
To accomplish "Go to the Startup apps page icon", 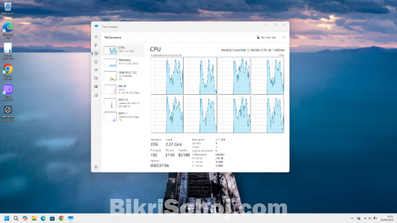I will point(96,70).
